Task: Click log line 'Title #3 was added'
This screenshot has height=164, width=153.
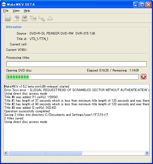Action: (30, 108)
